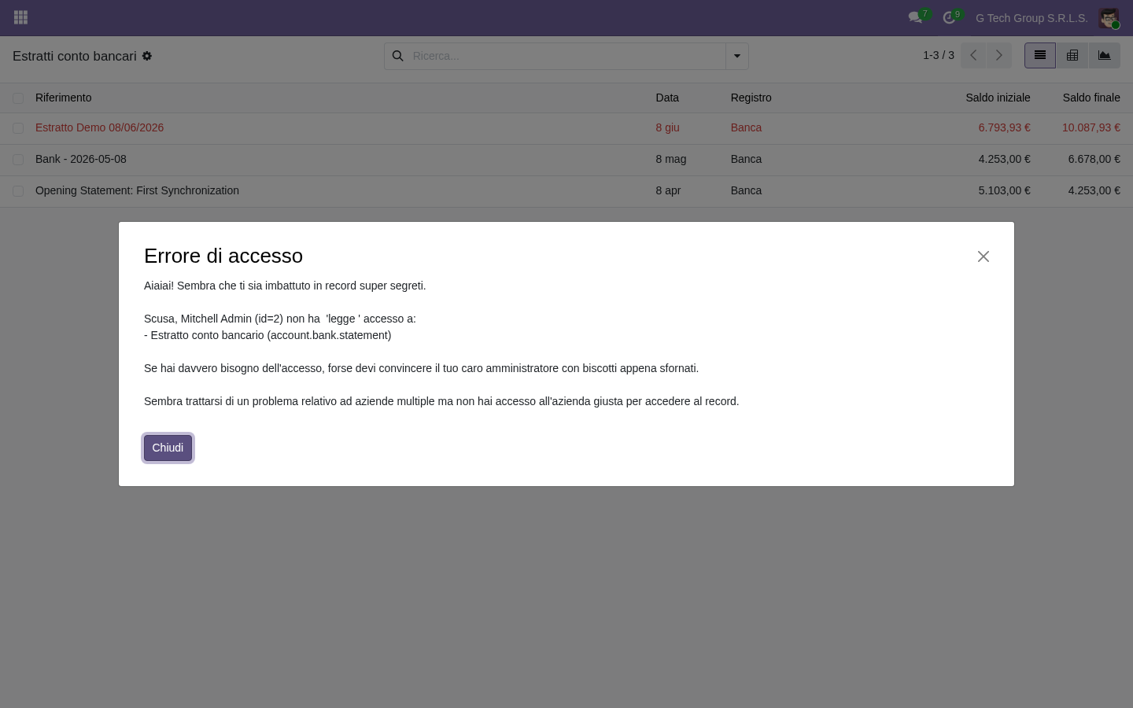1133x708 pixels.
Task: Check the Bank - 2026-05-08 row checkbox
Action: pos(18,160)
